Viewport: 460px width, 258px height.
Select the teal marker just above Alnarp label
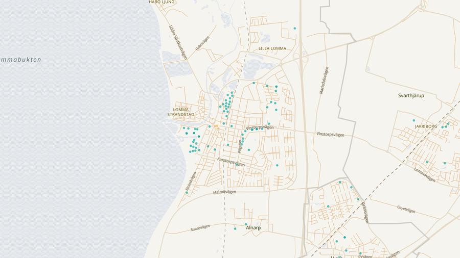pyautogui.click(x=246, y=224)
